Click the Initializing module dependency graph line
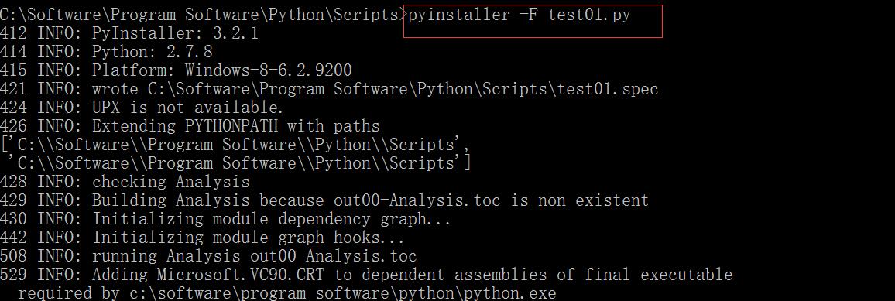The width and height of the screenshot is (895, 301). (225, 219)
